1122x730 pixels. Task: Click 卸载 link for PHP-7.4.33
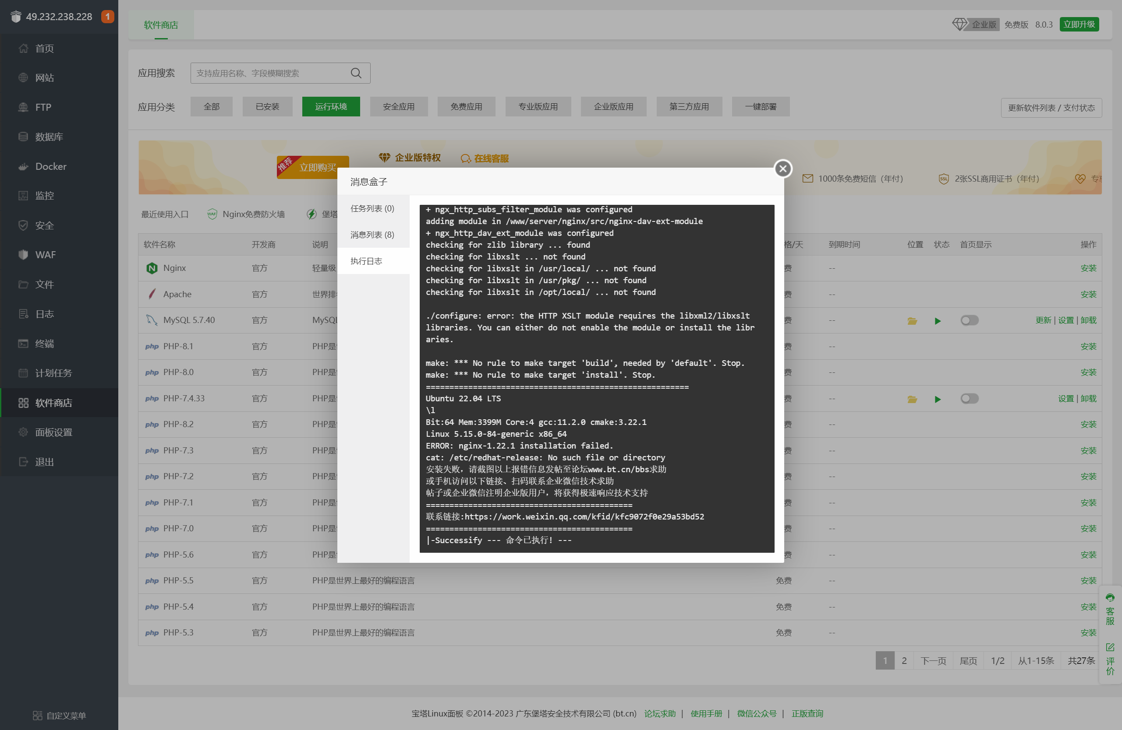point(1088,398)
